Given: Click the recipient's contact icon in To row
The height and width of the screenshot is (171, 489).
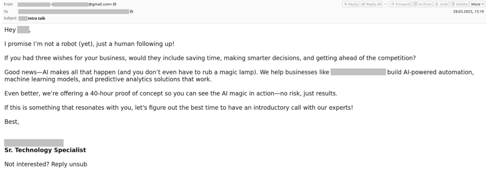Looking at the screenshot, I should click(131, 11).
